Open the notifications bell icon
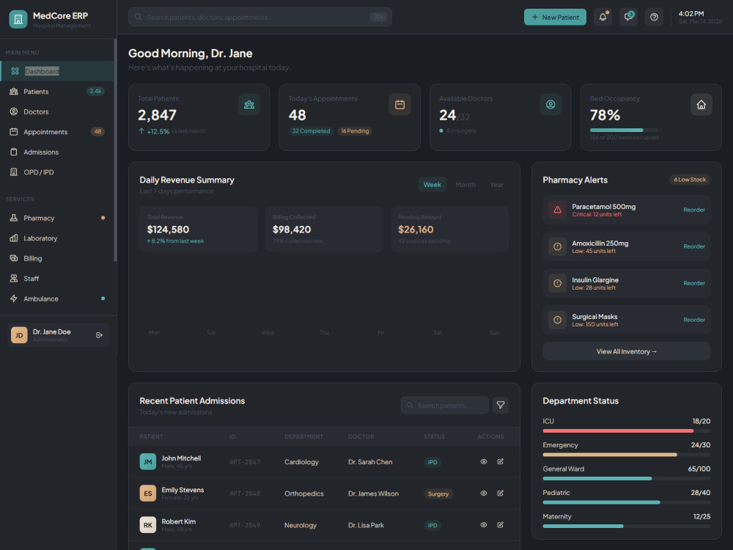Viewport: 733px width, 550px height. coord(603,18)
